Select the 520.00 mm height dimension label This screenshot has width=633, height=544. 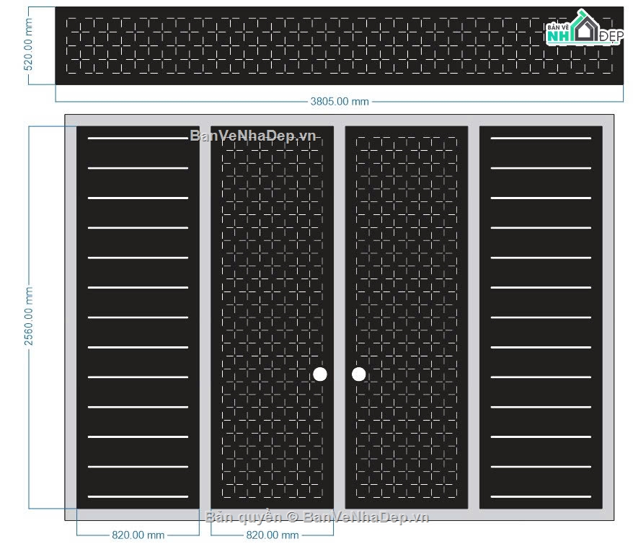[29, 45]
